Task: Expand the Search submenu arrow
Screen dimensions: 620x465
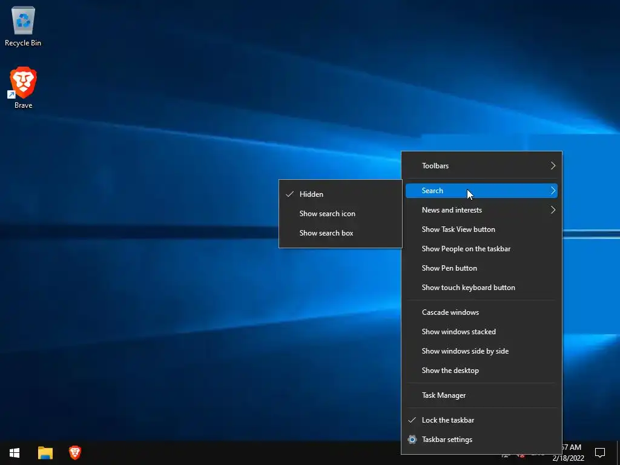Action: pos(553,191)
